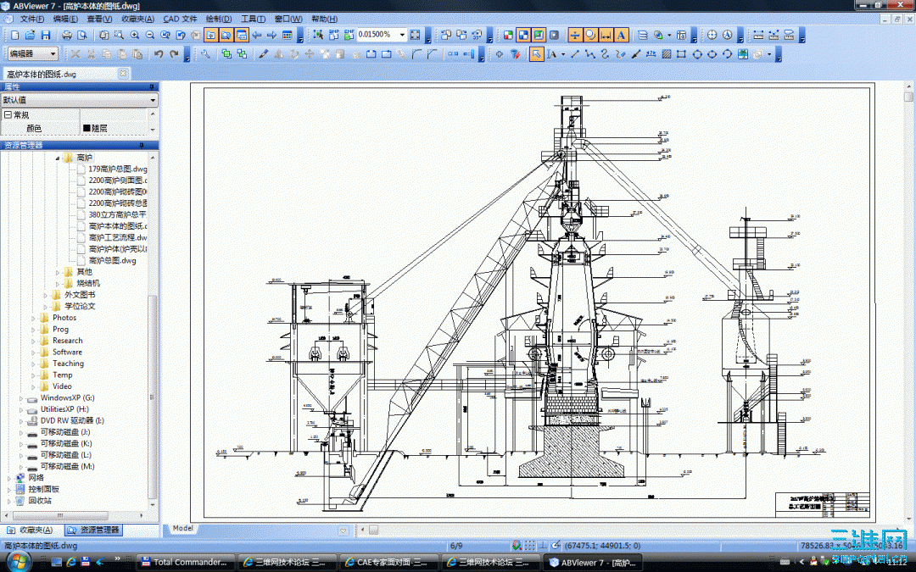The height and width of the screenshot is (572, 916).
Task: Print the drawing using the printer icon
Action: (67, 35)
